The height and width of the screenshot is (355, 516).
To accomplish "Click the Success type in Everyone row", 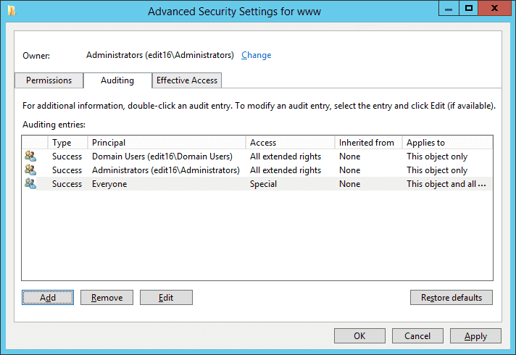I will (x=67, y=184).
